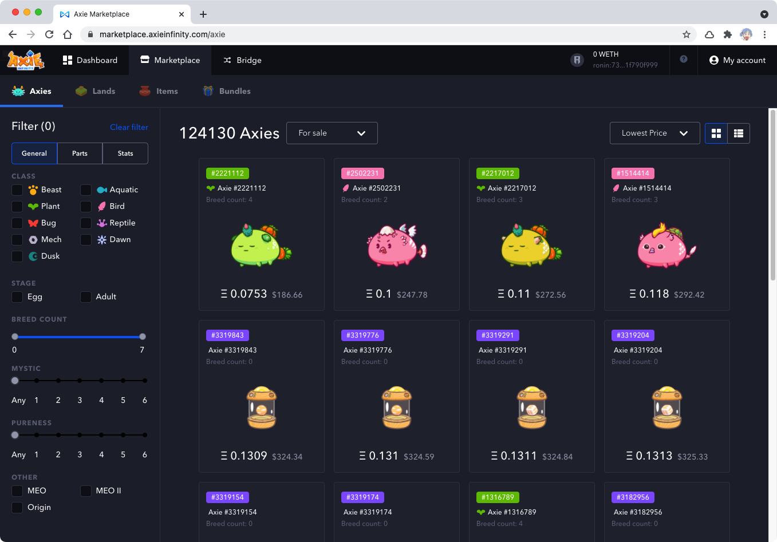
Task: Click the Clear filter link
Action: 129,127
